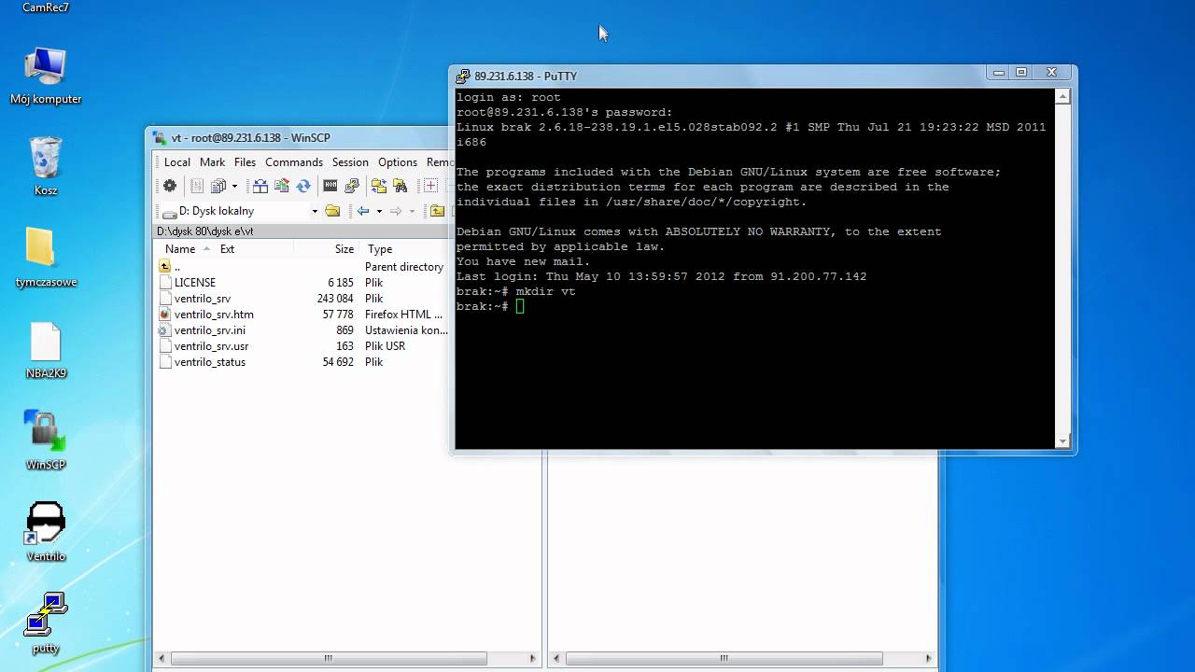Click Open Directory folder icon beside drive selector

(x=332, y=211)
